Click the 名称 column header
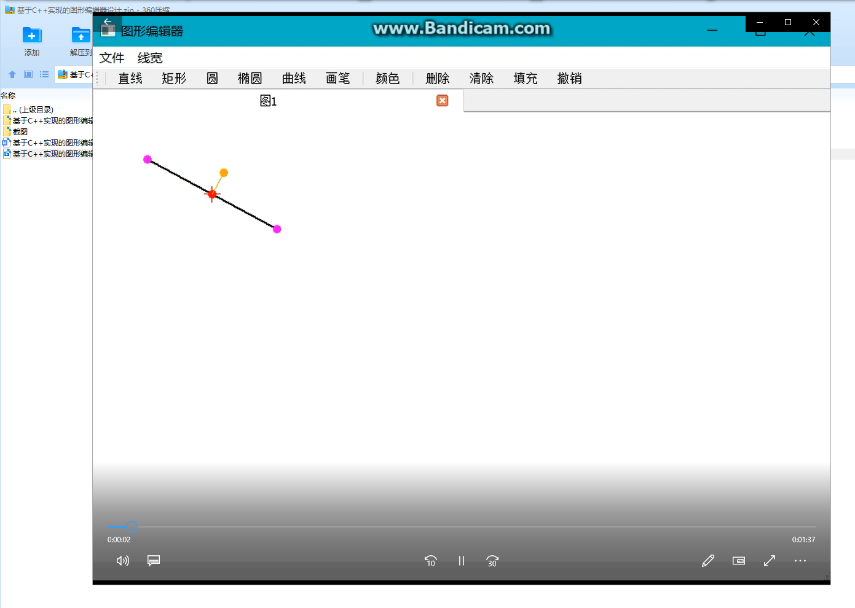The image size is (855, 608). [8, 95]
